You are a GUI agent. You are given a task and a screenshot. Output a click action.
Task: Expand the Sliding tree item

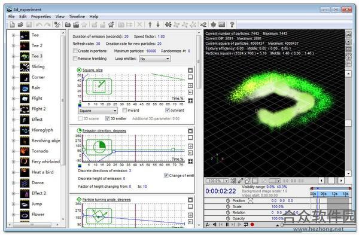[13, 67]
